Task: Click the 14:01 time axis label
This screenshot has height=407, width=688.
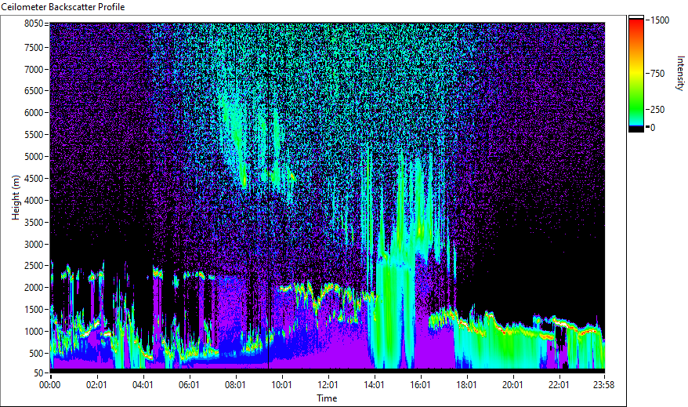Action: (x=374, y=385)
